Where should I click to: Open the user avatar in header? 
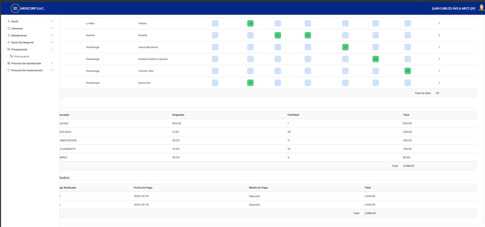point(481,8)
